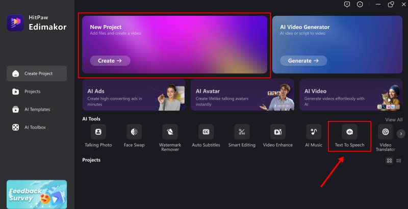Screen dimensions: 408x209
Task: Open AI Toolbox in the sidebar
Action: coord(37,127)
